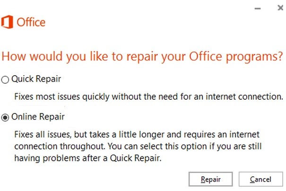The image size is (286, 191).
Task: Click 'Office programs?' at the heading's end
Action: 236,57
